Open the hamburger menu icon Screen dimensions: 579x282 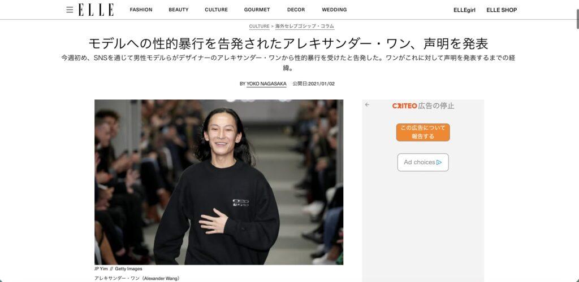[70, 10]
